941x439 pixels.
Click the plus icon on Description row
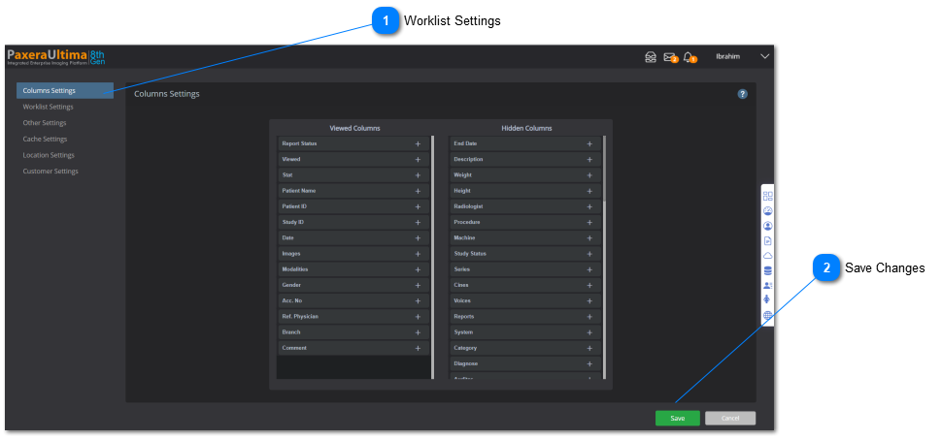[x=589, y=159]
